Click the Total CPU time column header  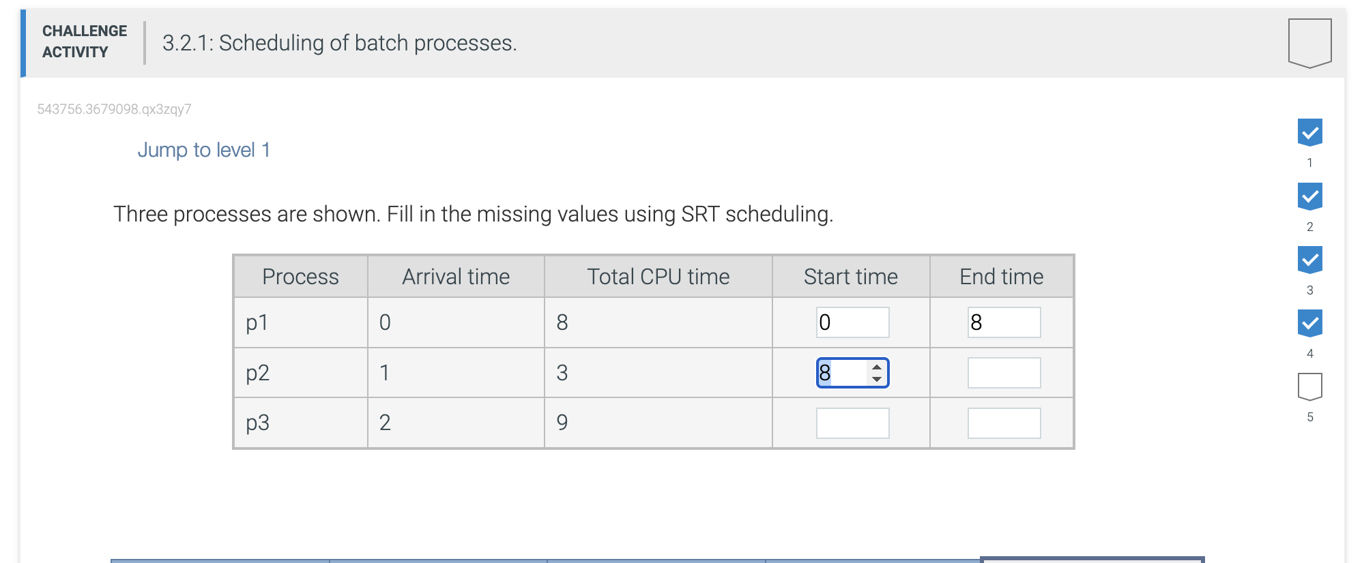[658, 277]
